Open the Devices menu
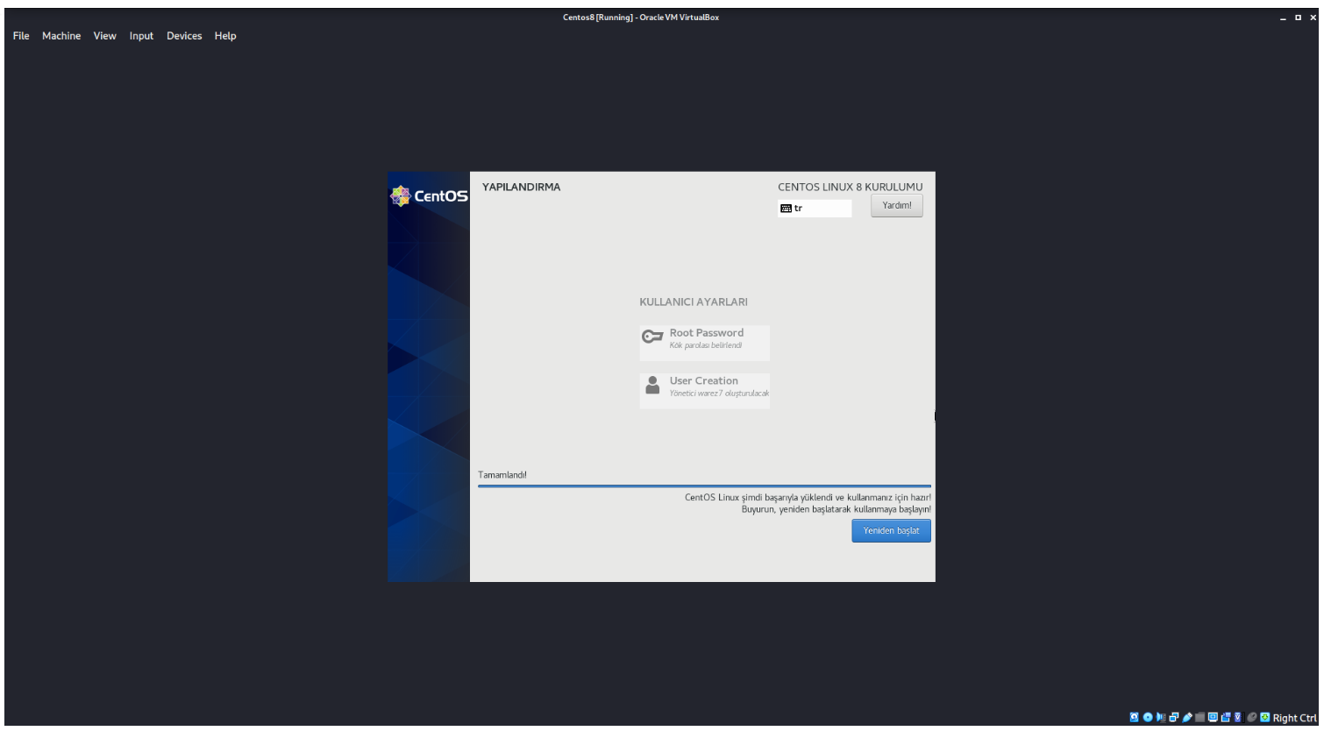 184,36
